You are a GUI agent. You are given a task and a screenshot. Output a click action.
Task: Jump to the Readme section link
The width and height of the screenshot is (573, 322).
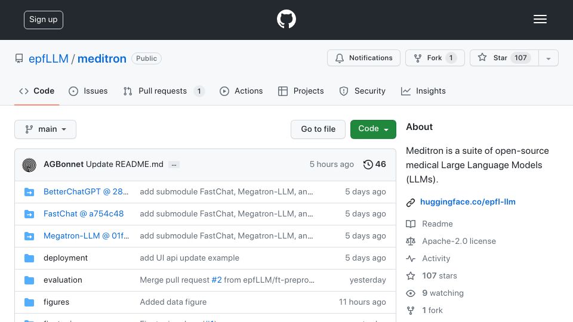click(438, 224)
